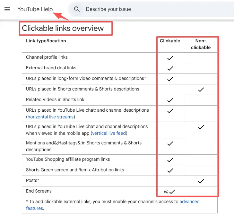Click the checkmark in Channel profile links row
This screenshot has height=224, width=234.
170,58
